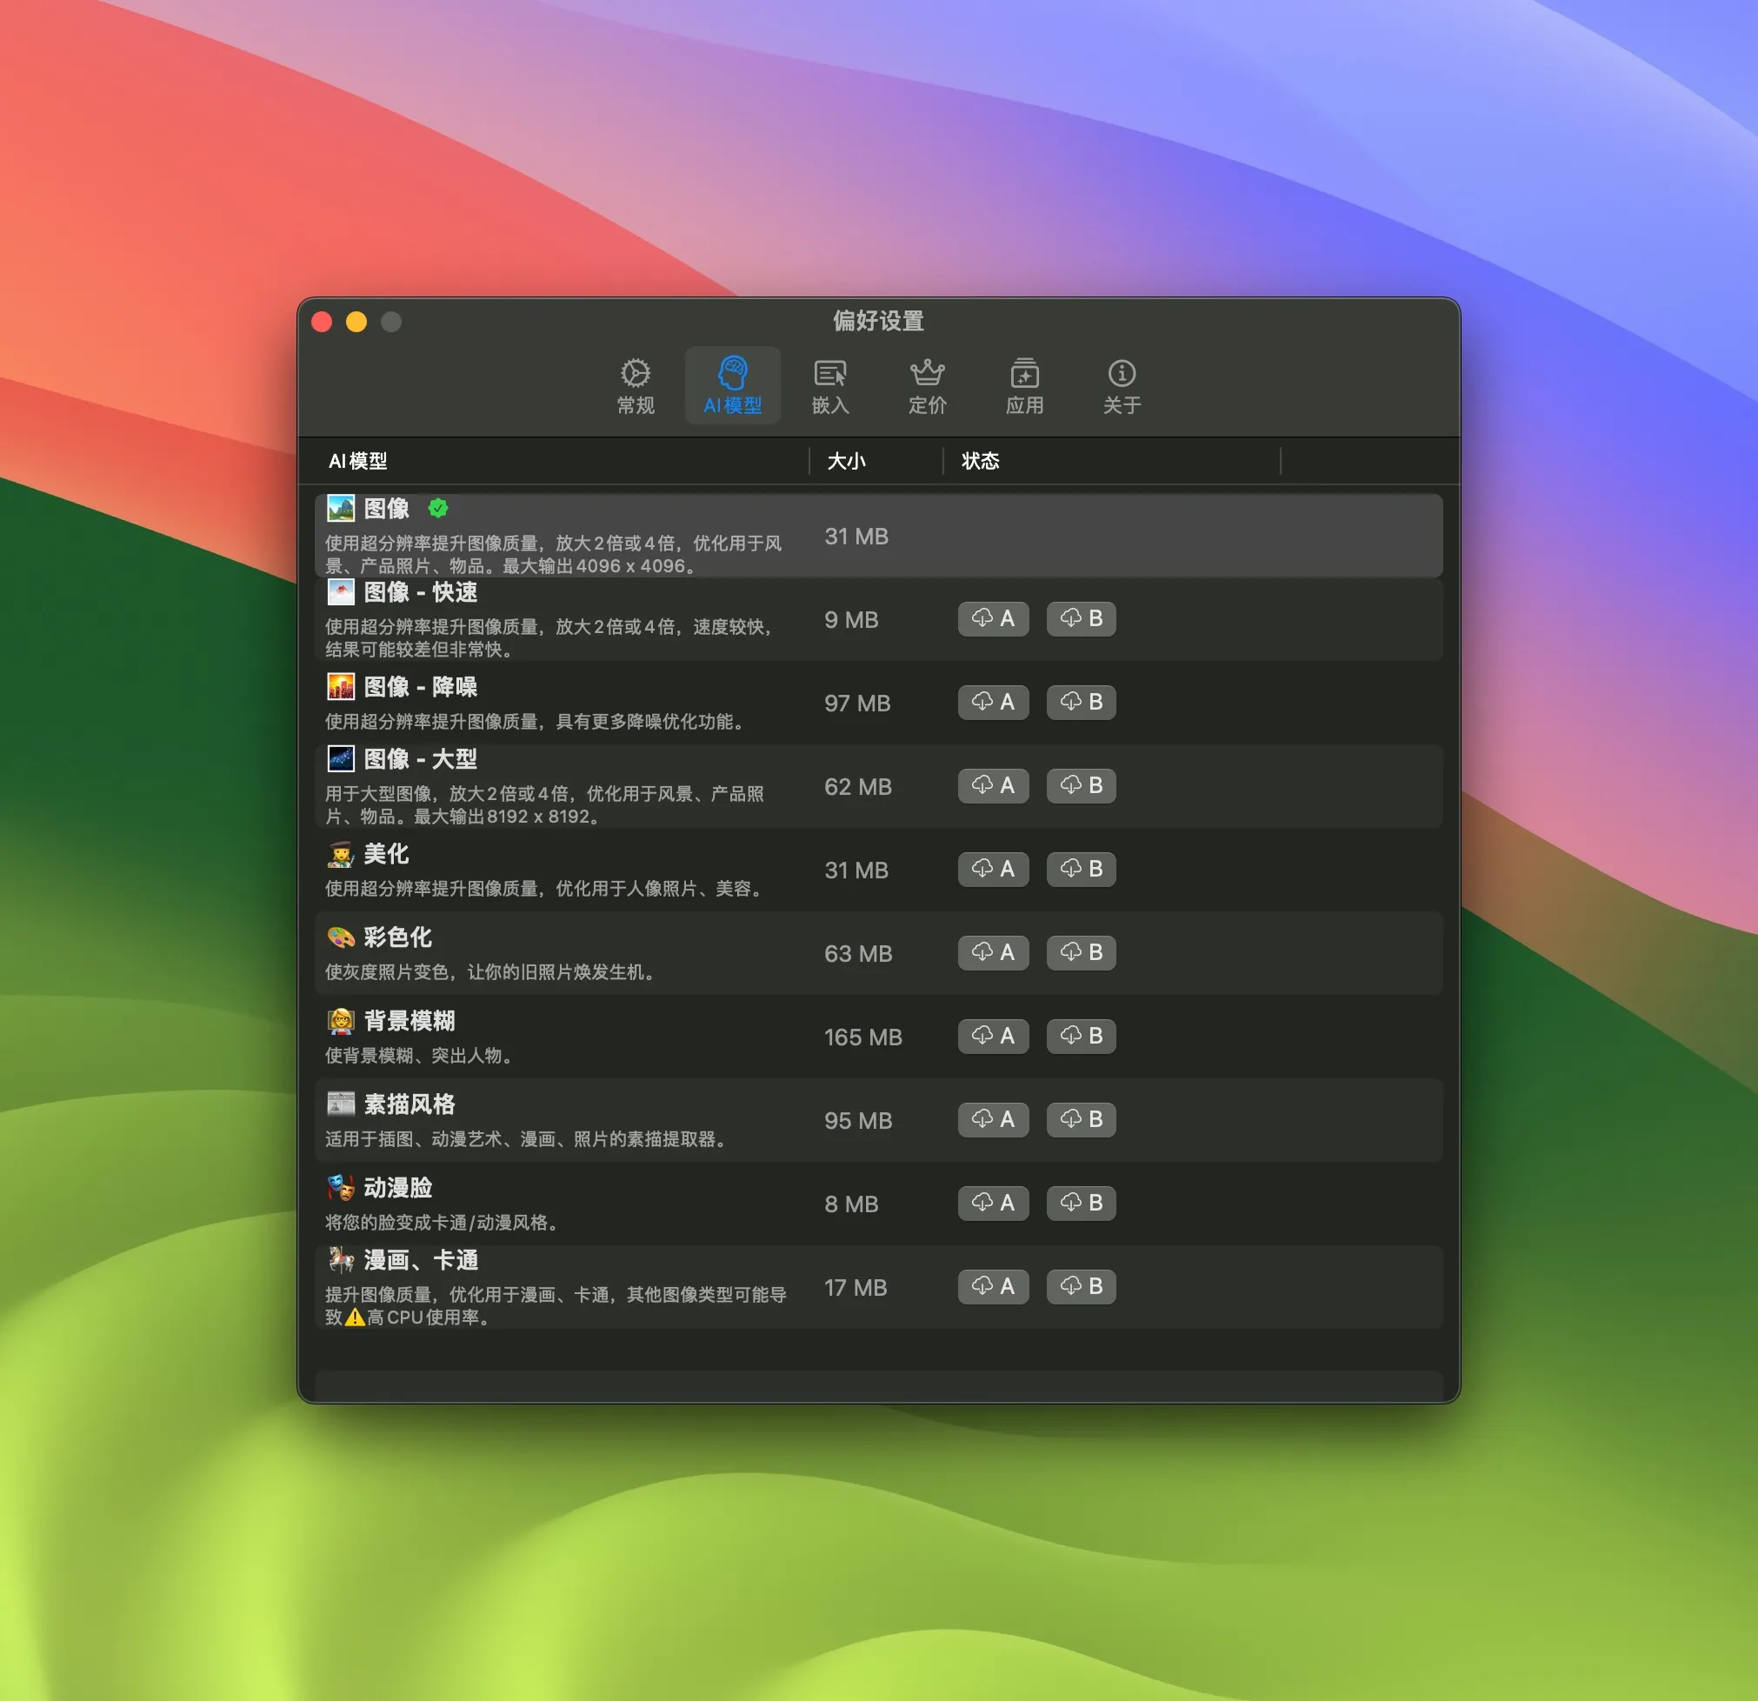Viewport: 1758px width, 1701px height.
Task: Select the AI模型 toolbar icon
Action: 733,385
